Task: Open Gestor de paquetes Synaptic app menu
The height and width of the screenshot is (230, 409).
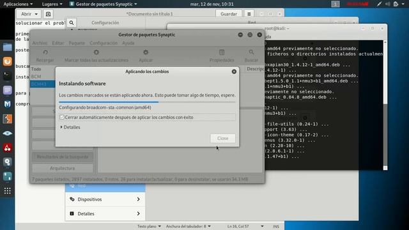Action: coord(104,4)
